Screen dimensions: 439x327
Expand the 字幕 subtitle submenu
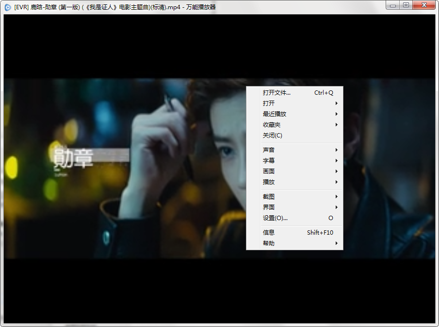(x=268, y=160)
